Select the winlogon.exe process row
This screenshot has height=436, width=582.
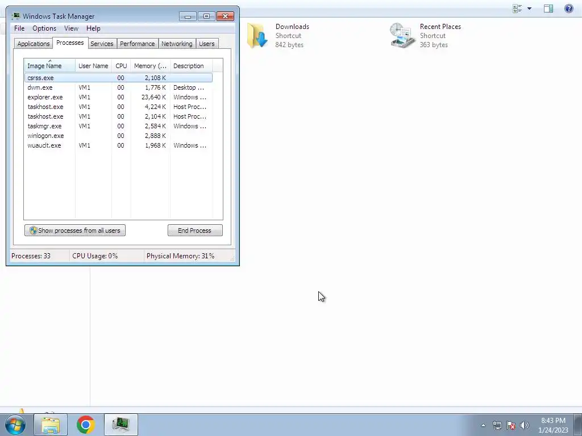[x=118, y=136]
